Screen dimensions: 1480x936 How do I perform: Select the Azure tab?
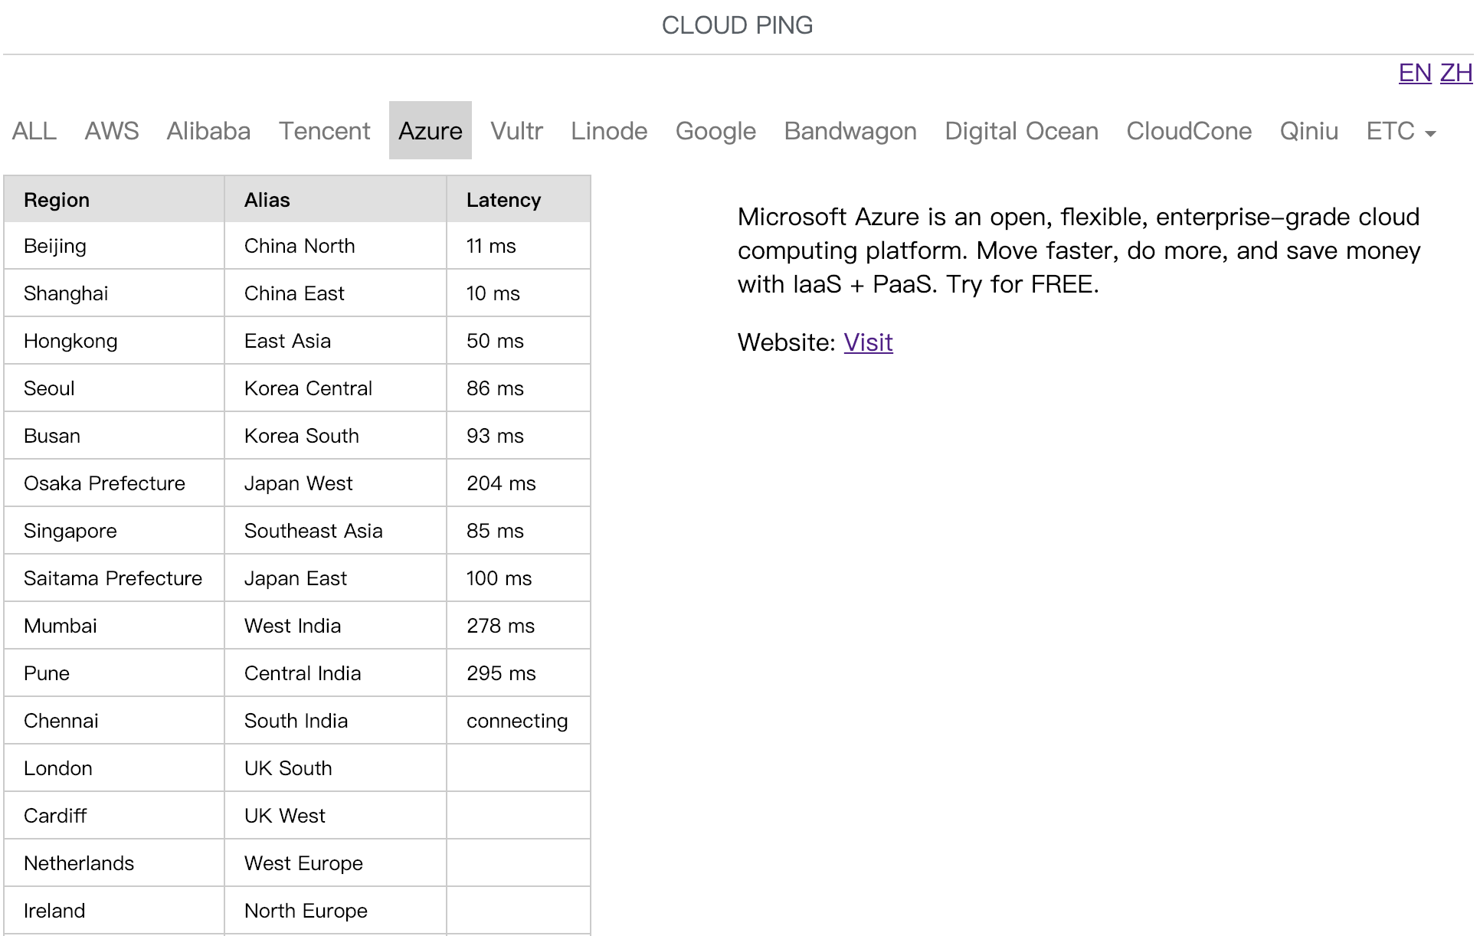[430, 130]
